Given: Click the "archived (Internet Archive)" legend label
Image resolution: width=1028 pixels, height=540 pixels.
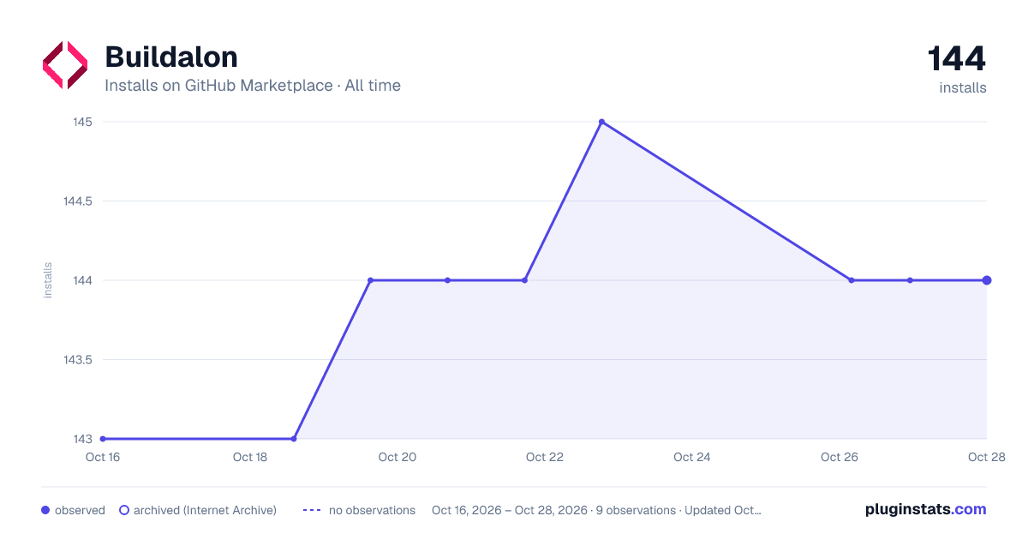Looking at the screenshot, I should [x=205, y=510].
